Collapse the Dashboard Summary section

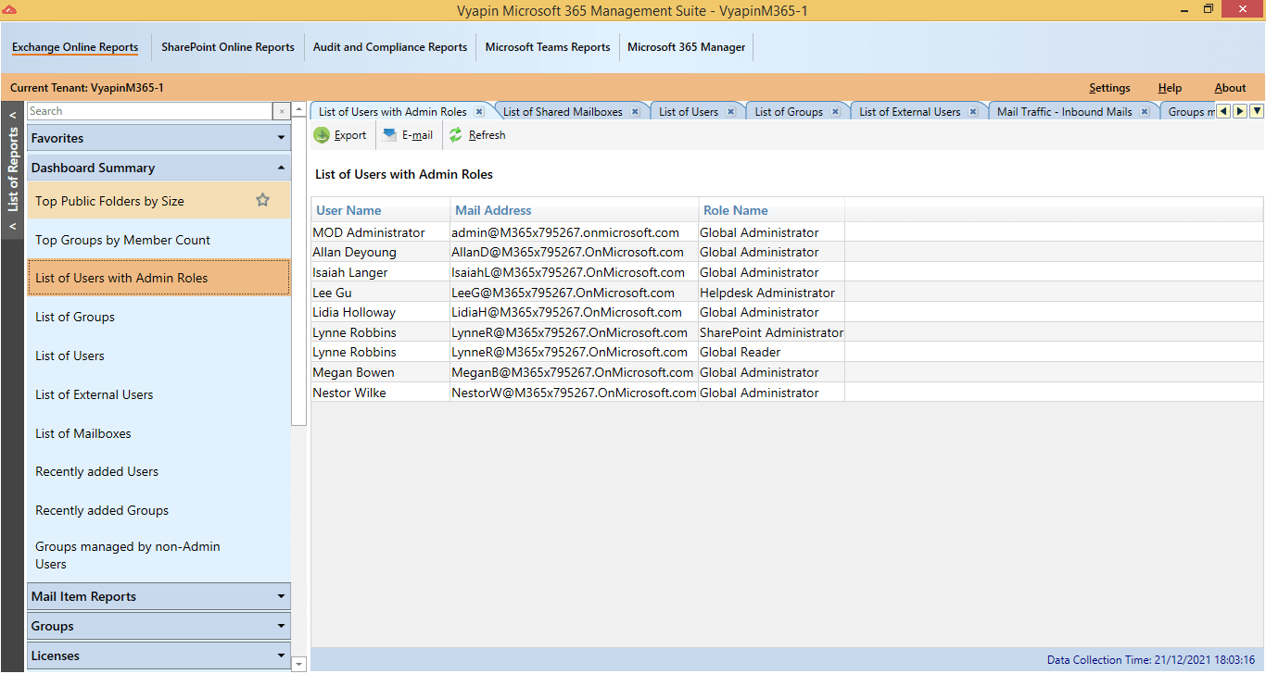tap(158, 168)
